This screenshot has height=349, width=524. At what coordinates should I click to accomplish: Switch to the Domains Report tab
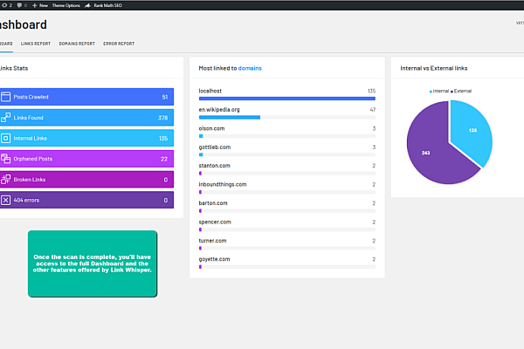pyautogui.click(x=77, y=43)
